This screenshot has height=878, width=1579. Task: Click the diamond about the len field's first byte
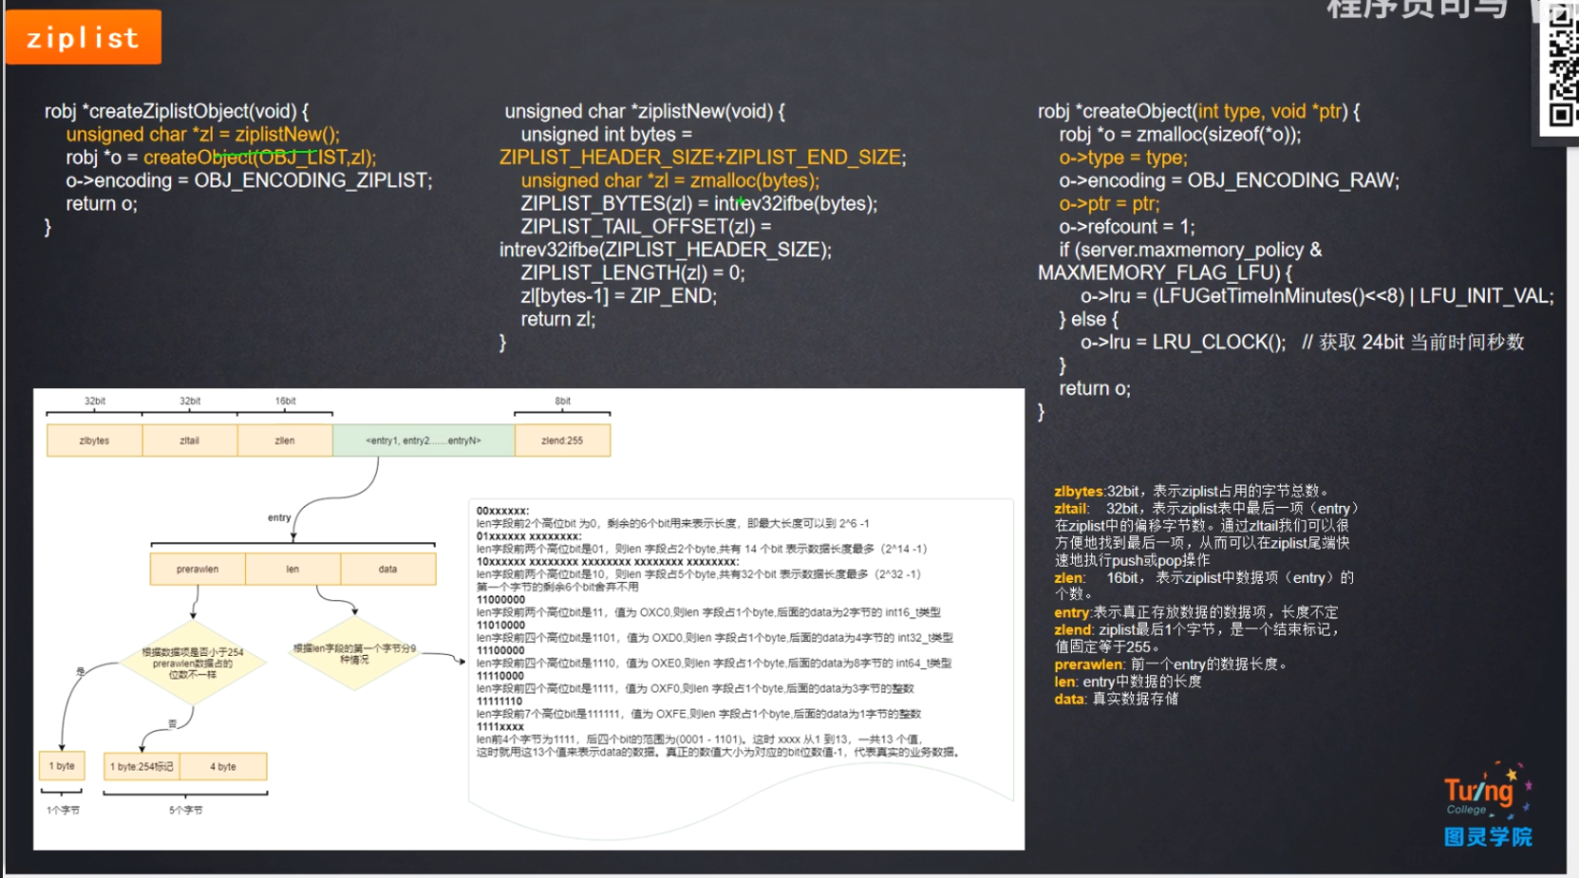[x=354, y=654]
